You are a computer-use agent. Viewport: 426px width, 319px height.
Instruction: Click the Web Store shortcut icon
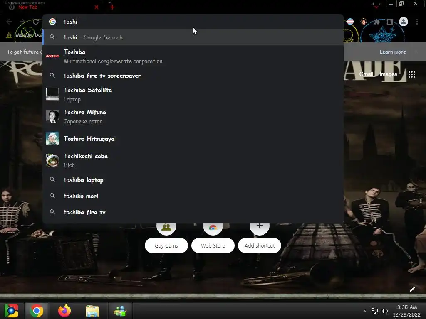(x=213, y=227)
